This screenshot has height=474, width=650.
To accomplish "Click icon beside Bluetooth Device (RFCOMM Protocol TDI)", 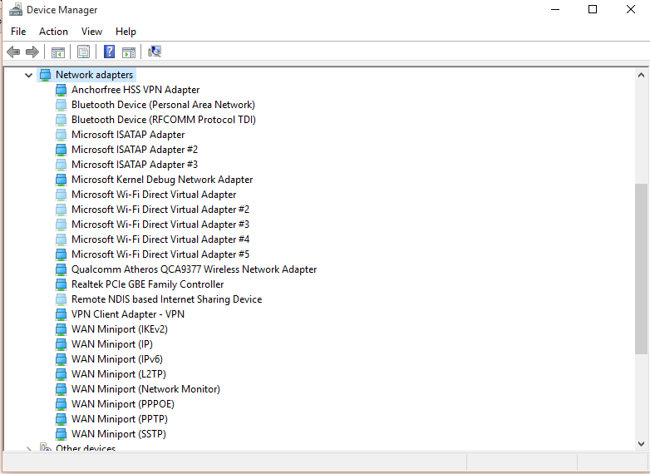I will tap(61, 120).
